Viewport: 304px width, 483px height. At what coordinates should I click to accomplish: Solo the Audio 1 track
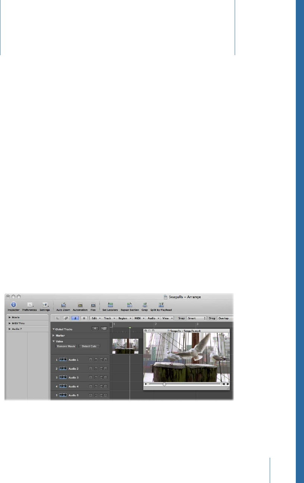tap(105, 360)
